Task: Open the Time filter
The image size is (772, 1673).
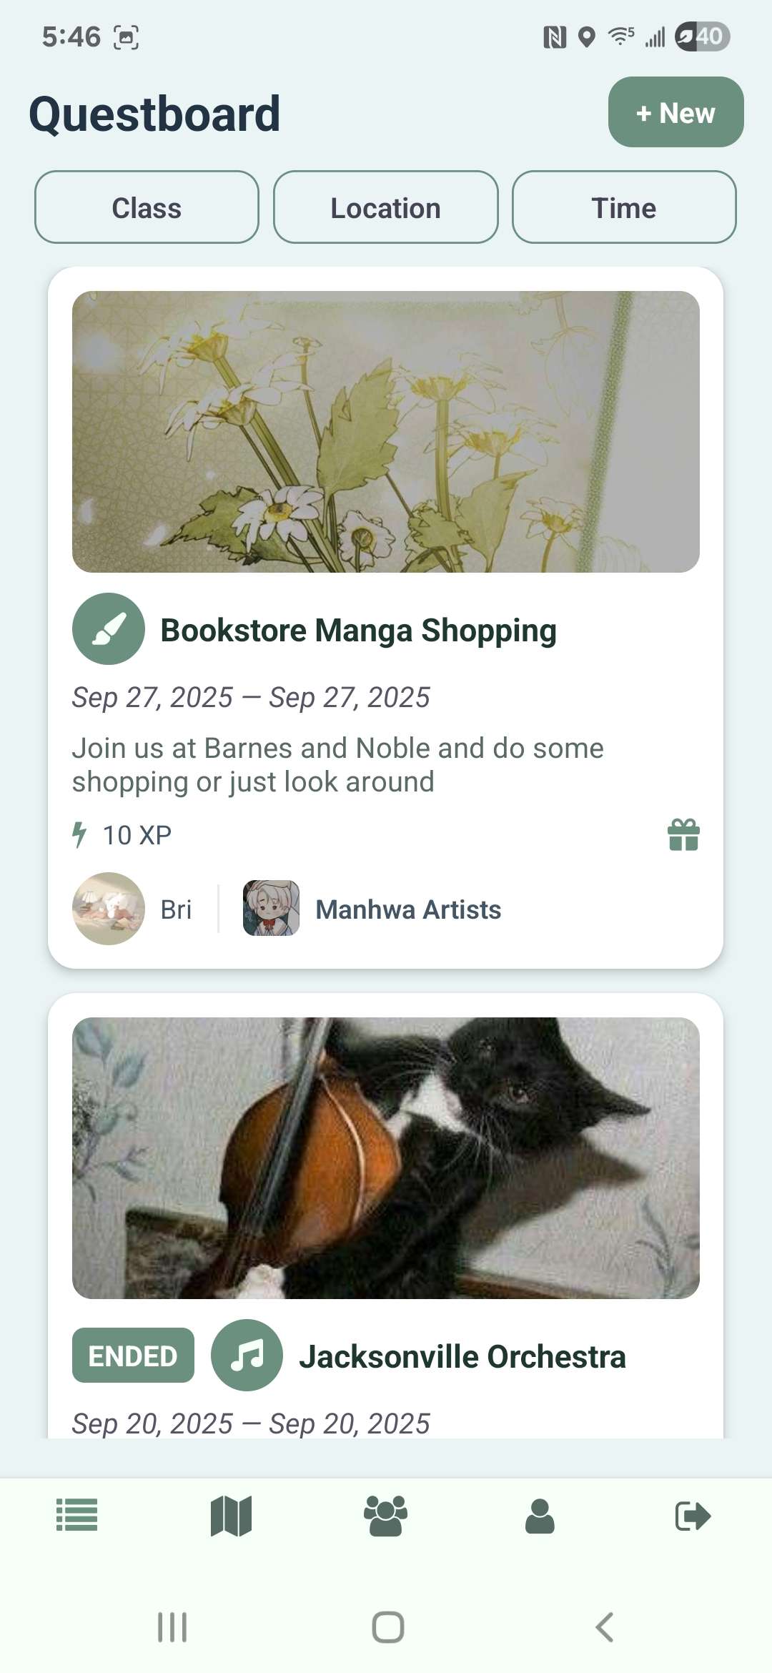Action: pyautogui.click(x=624, y=207)
